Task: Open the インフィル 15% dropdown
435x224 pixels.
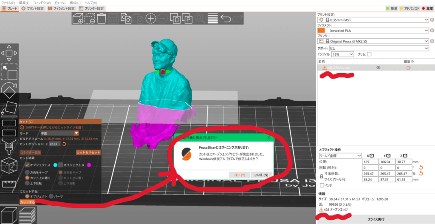Action: click(x=343, y=54)
